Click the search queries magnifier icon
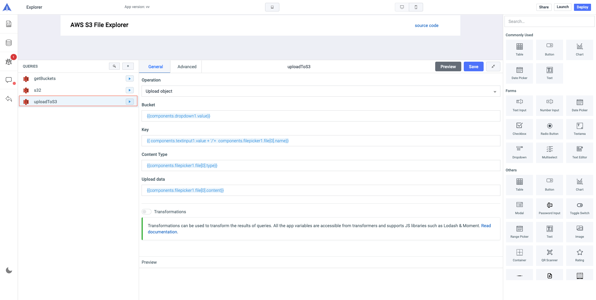Image resolution: width=596 pixels, height=300 pixels. tap(114, 66)
